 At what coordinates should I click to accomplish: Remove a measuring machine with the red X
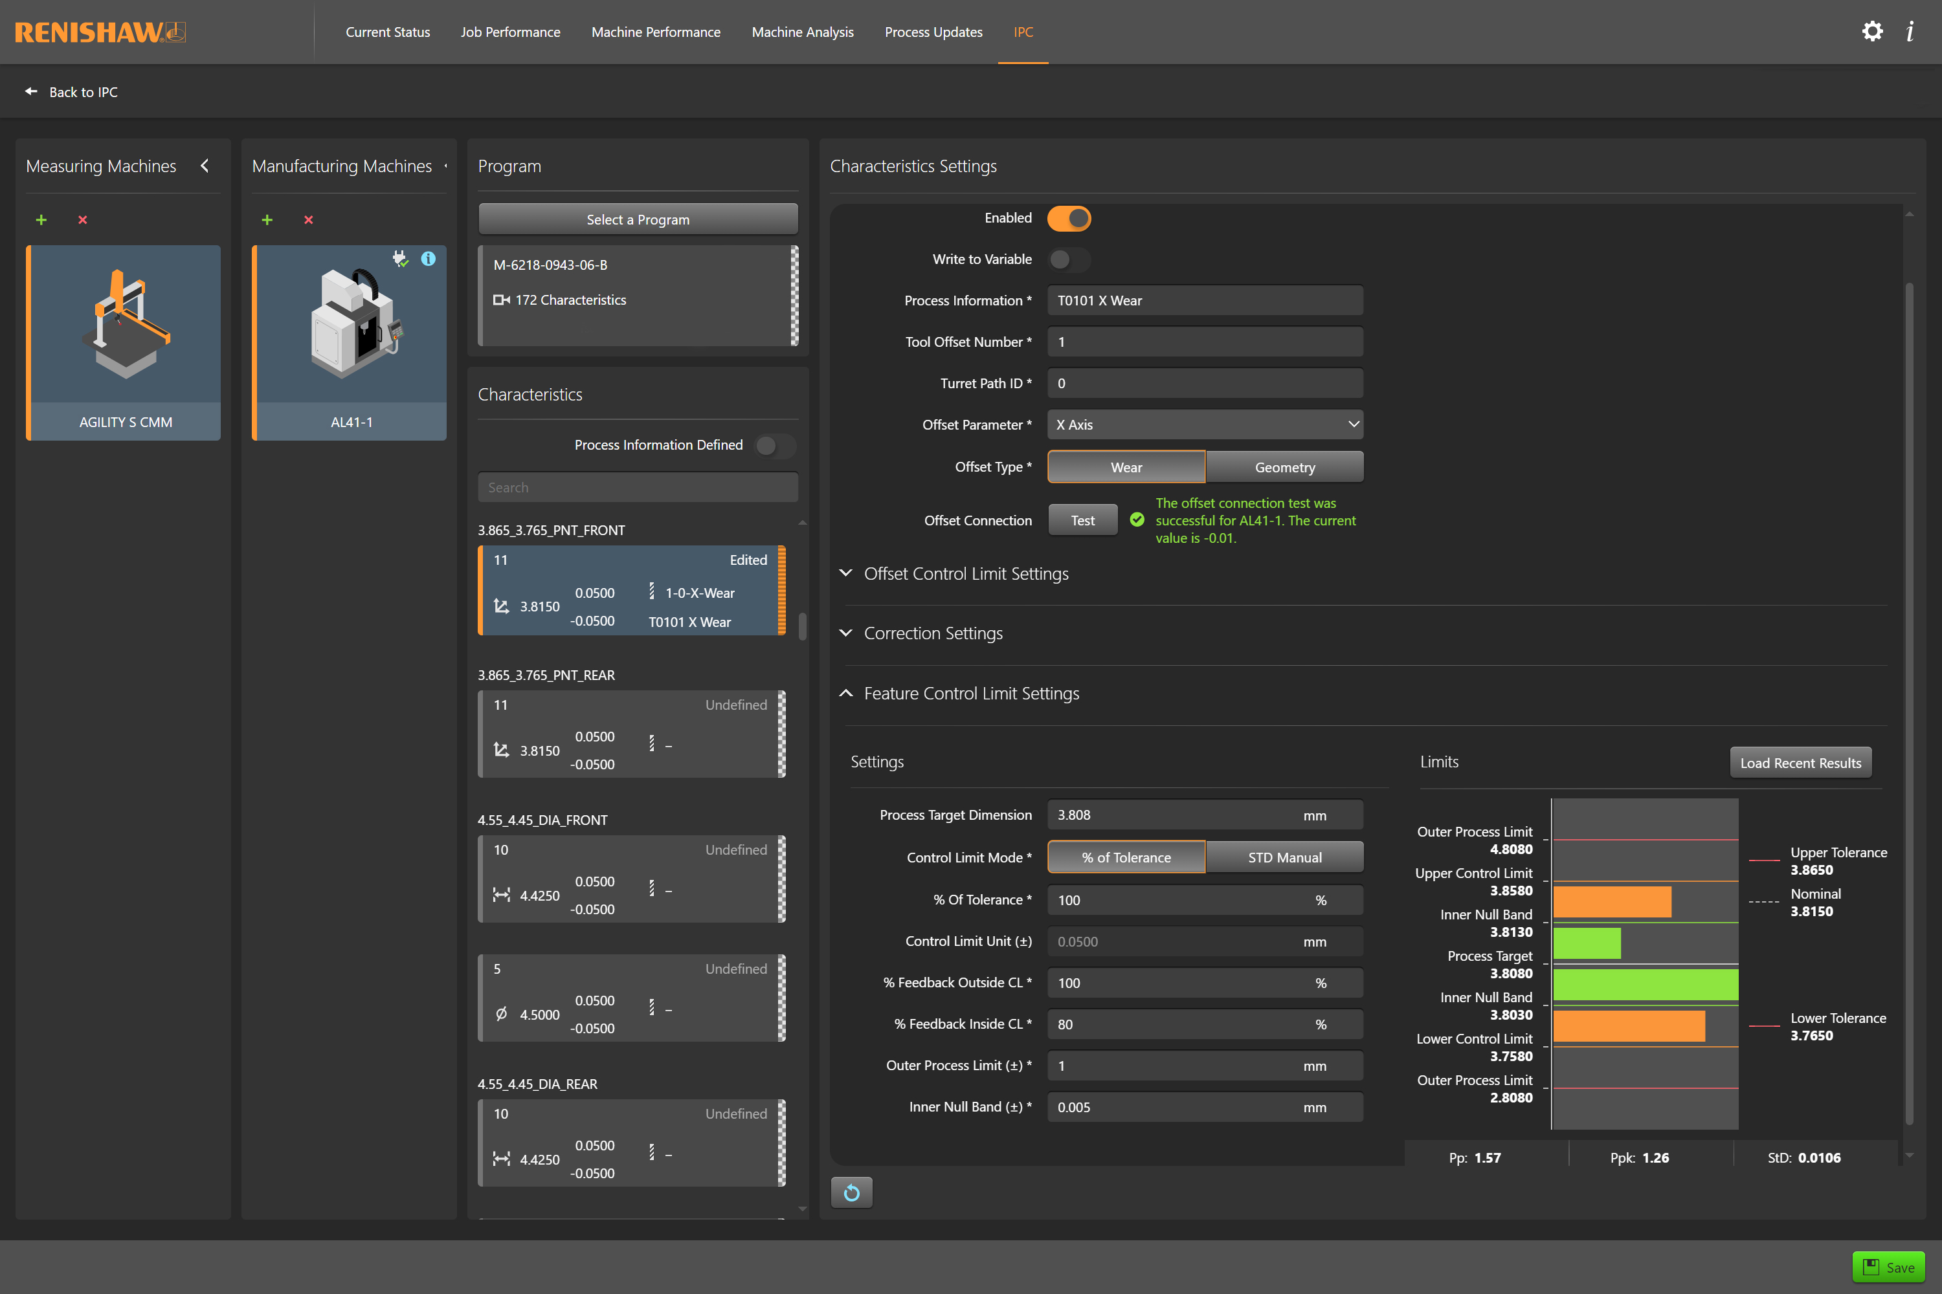coord(83,219)
